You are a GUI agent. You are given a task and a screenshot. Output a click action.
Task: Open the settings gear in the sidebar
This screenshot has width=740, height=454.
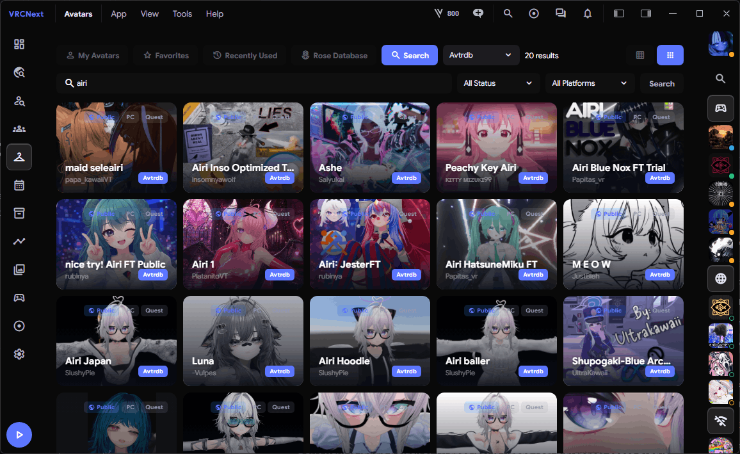click(19, 354)
